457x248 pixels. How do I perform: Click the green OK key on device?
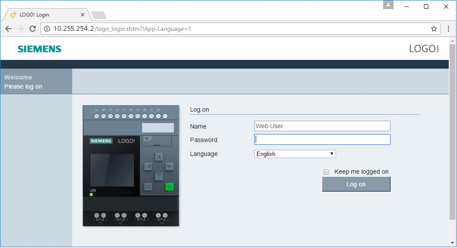[x=169, y=187]
